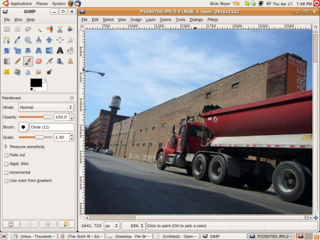This screenshot has width=320, height=240.
Task: Select the Paths tool
Action: tap(7, 40)
